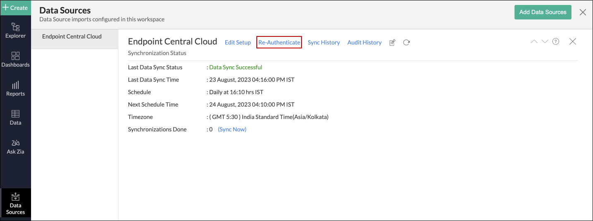Expand panel with the down chevron
Screen dimensions: 593x221
pyautogui.click(x=545, y=41)
